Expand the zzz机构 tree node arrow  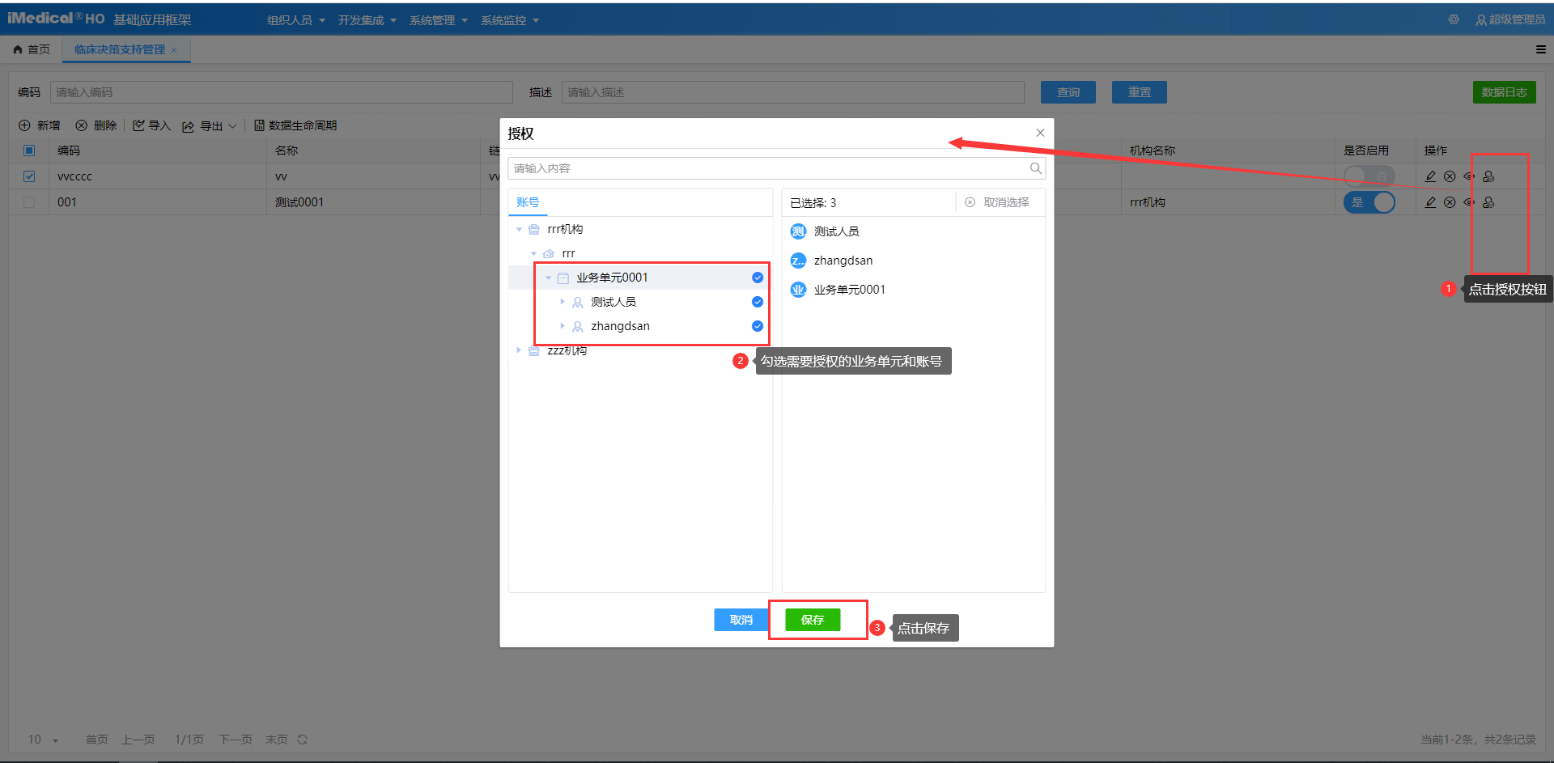point(519,350)
